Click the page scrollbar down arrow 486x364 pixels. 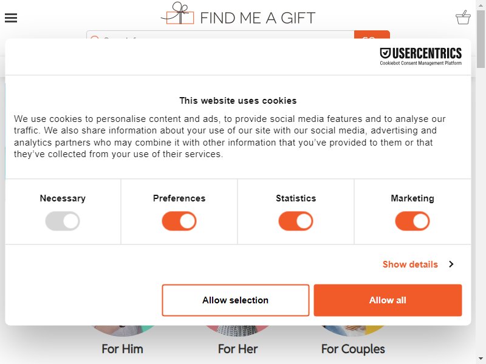pyautogui.click(x=481, y=359)
